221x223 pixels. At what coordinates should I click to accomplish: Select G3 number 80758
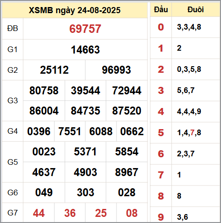(x=44, y=91)
